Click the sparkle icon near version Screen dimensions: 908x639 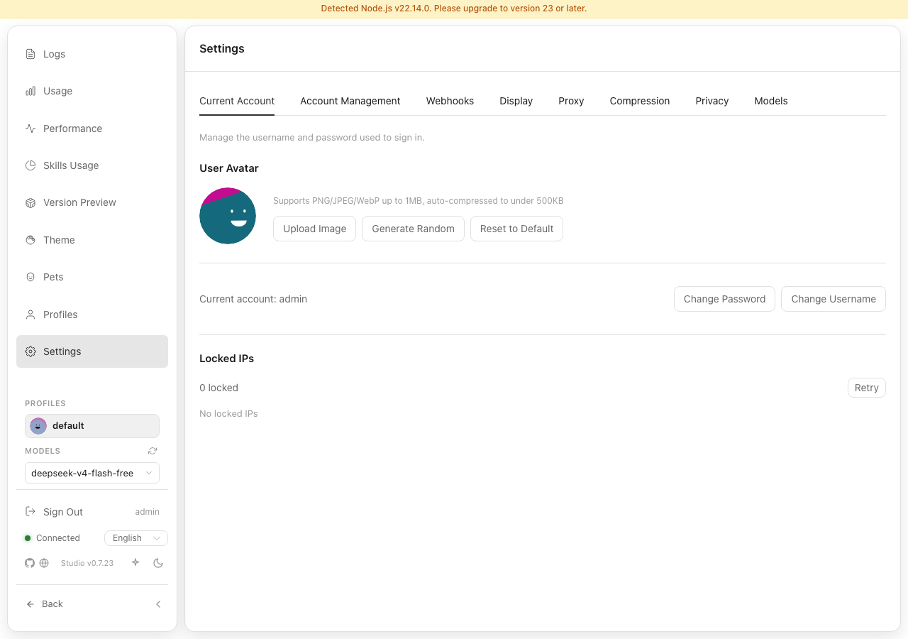[135, 562]
